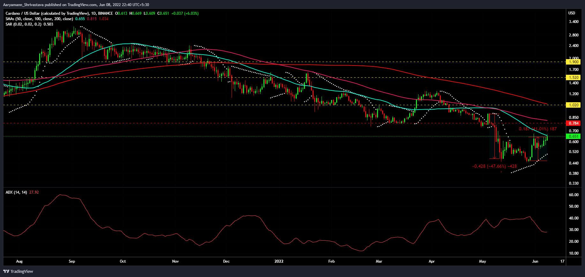Select the SAR indicator legend label
This screenshot has width=585, height=277.
point(23,24)
